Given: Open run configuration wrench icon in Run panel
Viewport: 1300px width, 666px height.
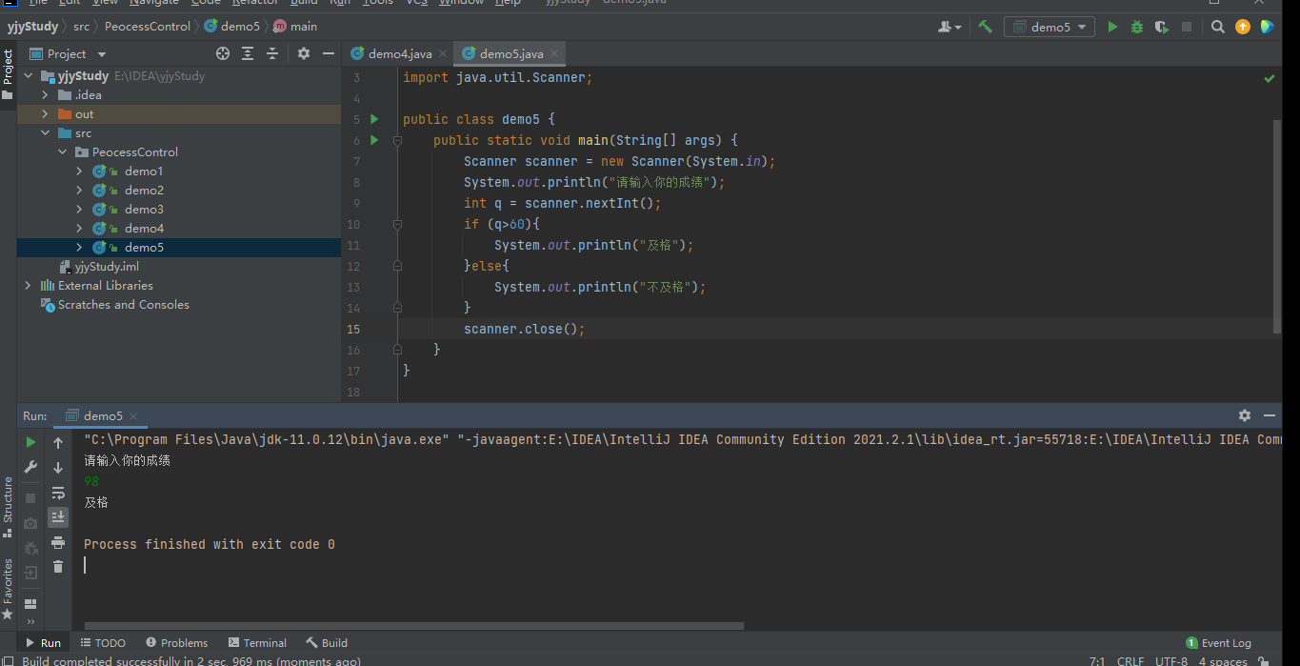Looking at the screenshot, I should pos(30,467).
